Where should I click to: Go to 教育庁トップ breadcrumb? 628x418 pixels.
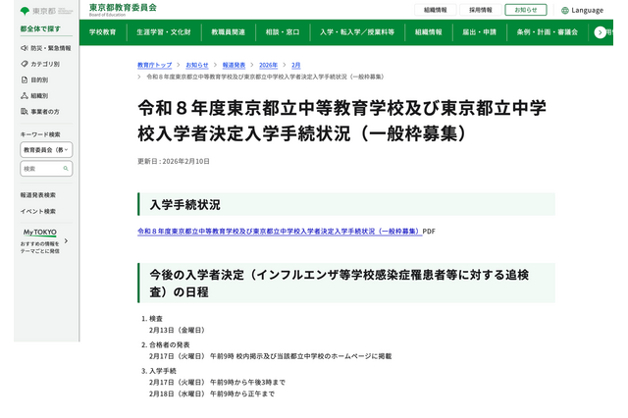pos(155,65)
